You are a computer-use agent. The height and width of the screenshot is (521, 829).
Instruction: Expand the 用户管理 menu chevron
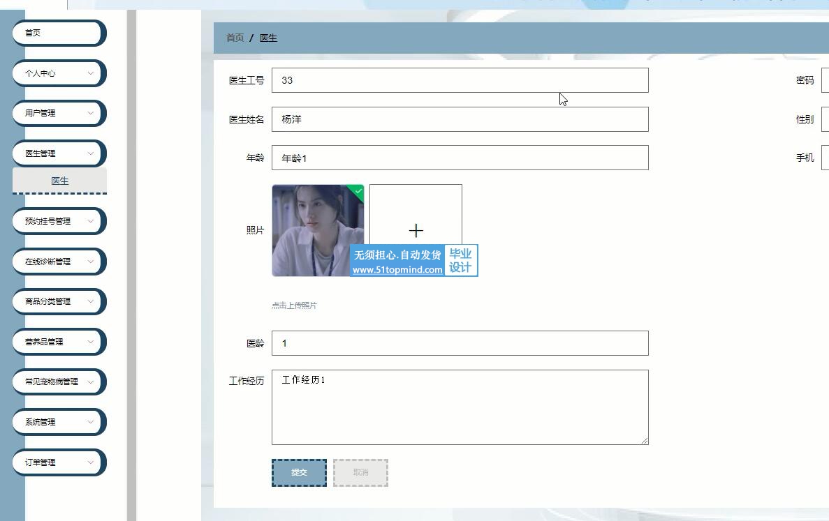coord(90,113)
